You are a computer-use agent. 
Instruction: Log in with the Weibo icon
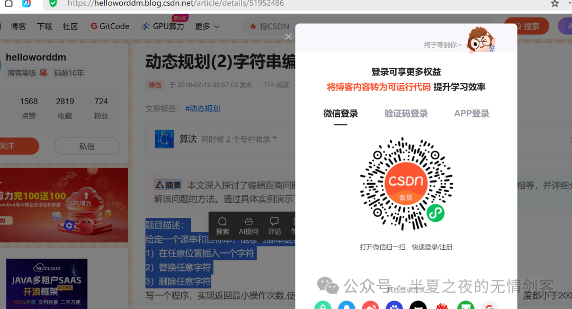click(x=370, y=306)
